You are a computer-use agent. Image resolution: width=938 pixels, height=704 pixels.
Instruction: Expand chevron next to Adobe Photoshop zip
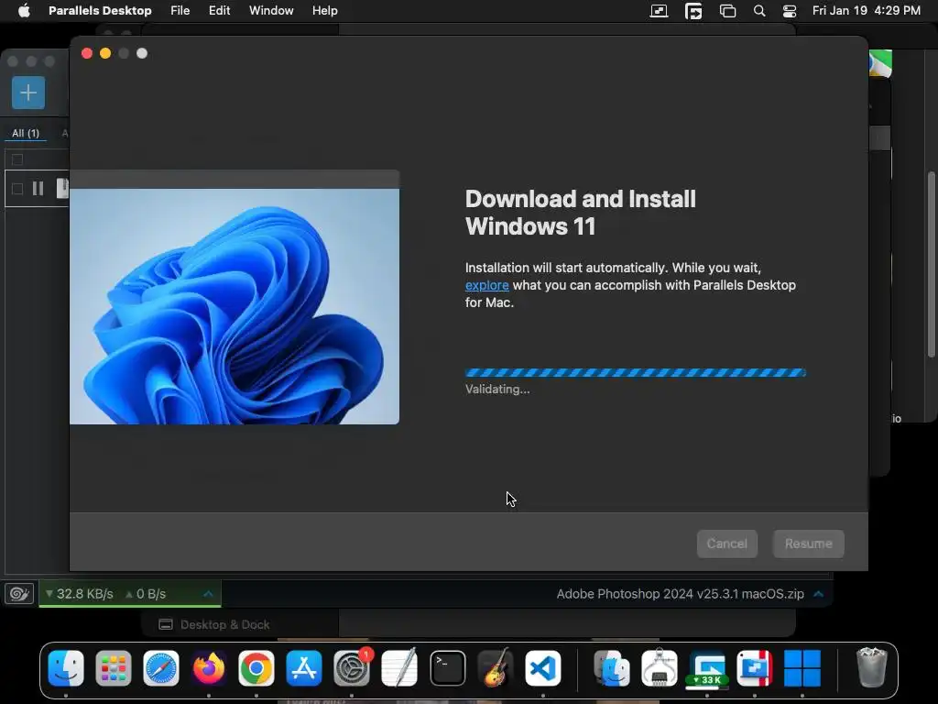click(818, 594)
